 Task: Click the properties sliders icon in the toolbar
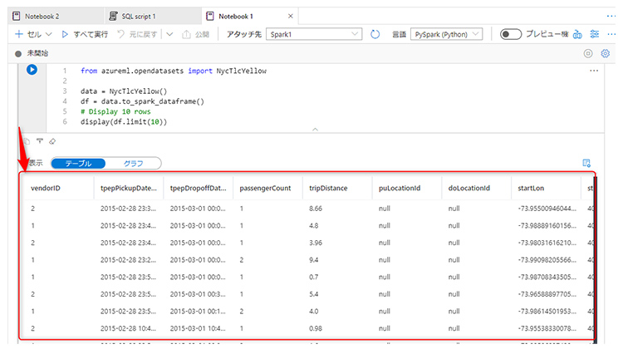click(x=594, y=34)
